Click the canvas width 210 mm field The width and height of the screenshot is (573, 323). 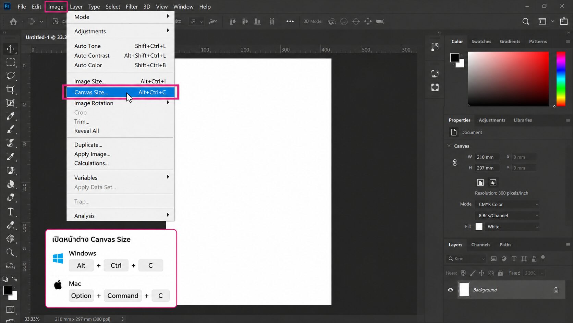[x=487, y=157]
